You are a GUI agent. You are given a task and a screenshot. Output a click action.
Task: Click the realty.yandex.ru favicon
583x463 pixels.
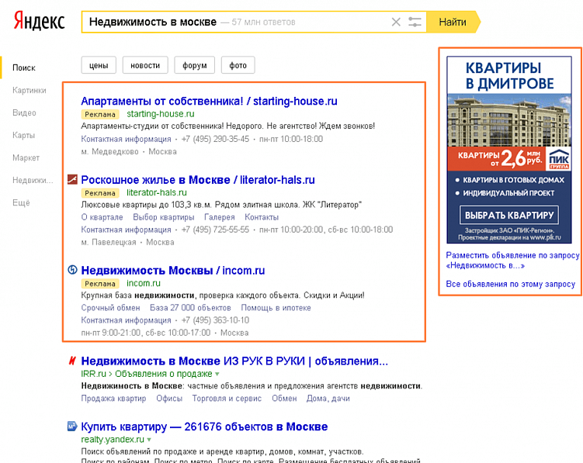72,427
